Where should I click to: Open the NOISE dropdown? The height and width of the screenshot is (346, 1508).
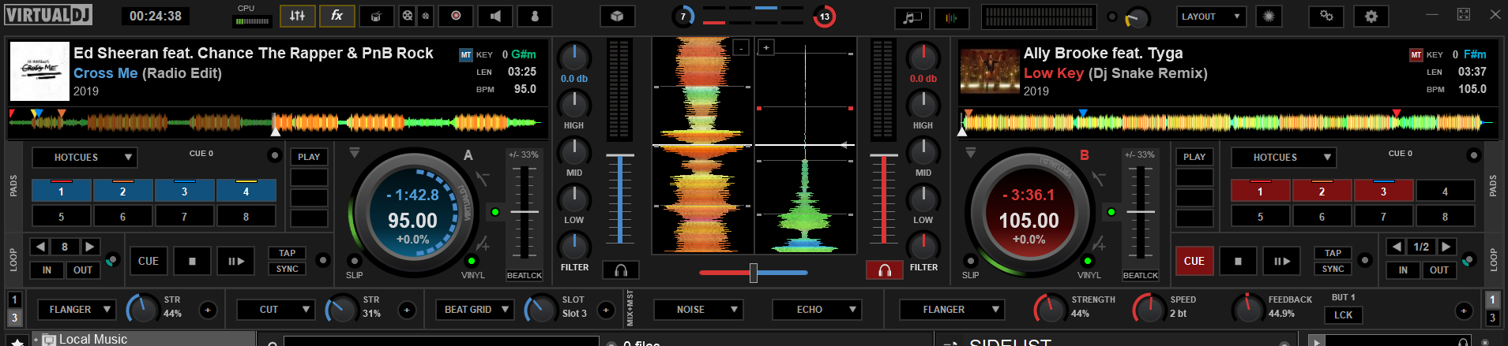point(698,310)
